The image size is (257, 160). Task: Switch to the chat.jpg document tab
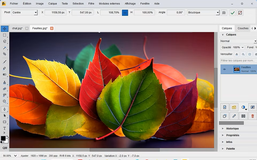(17, 28)
